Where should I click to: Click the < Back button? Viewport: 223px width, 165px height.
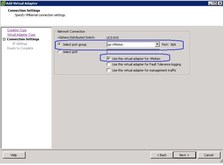[x=162, y=155]
